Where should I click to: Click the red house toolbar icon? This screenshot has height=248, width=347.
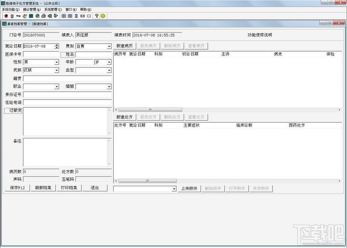[6, 16]
